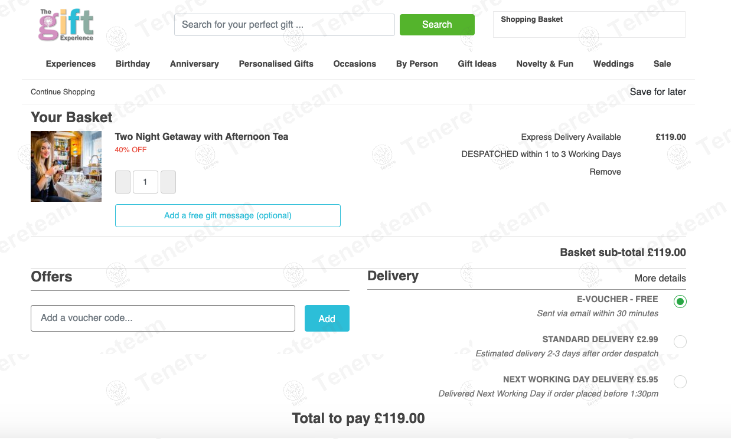Open the Occasions menu
This screenshot has height=439, width=731.
pos(354,64)
